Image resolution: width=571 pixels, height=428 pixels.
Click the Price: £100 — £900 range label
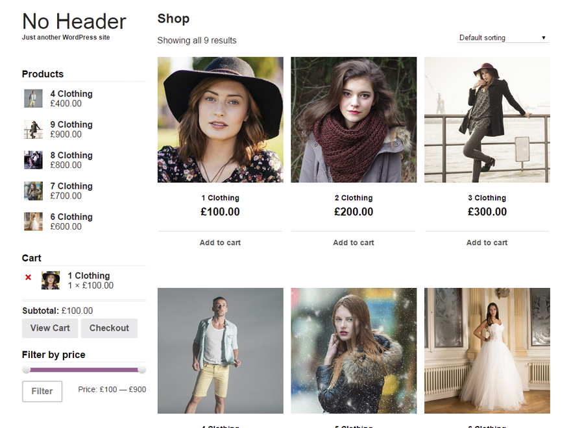pos(112,390)
